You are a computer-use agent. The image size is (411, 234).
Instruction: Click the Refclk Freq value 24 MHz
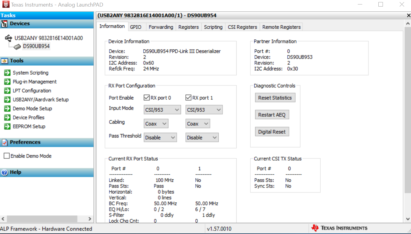[x=151, y=69]
